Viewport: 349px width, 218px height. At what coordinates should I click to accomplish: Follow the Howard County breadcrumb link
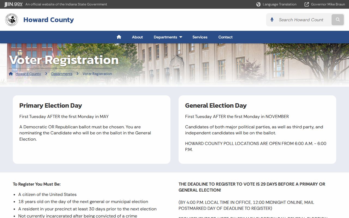pyautogui.click(x=28, y=74)
